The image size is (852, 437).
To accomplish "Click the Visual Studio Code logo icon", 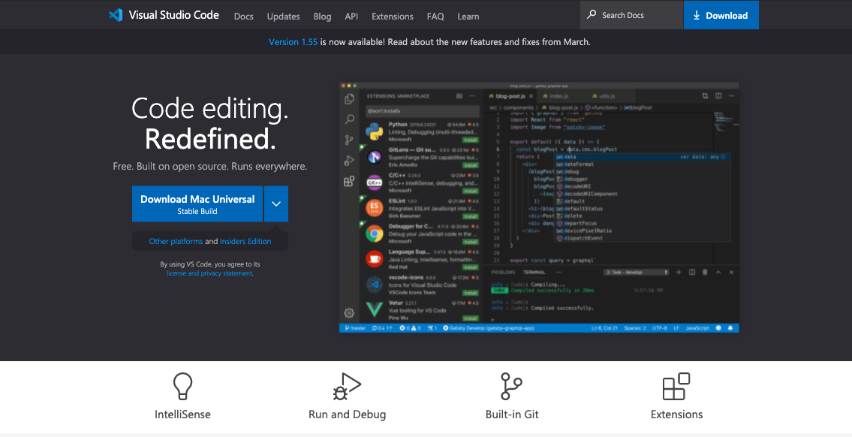I will click(115, 15).
